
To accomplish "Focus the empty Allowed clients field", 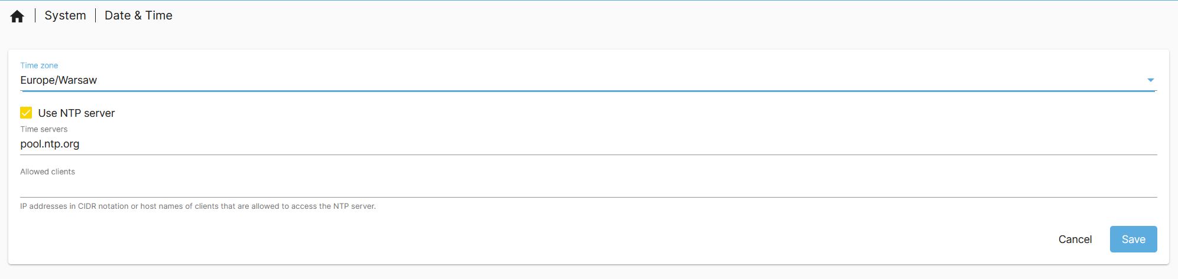I will click(x=588, y=187).
